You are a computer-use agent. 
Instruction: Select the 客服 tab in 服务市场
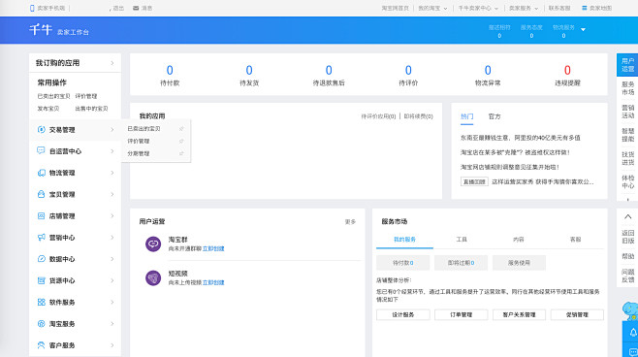575,240
